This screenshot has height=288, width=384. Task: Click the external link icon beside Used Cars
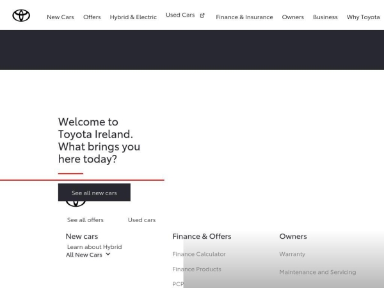202,15
